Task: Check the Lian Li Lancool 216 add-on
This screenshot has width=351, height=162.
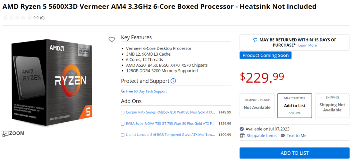Action: [123, 135]
